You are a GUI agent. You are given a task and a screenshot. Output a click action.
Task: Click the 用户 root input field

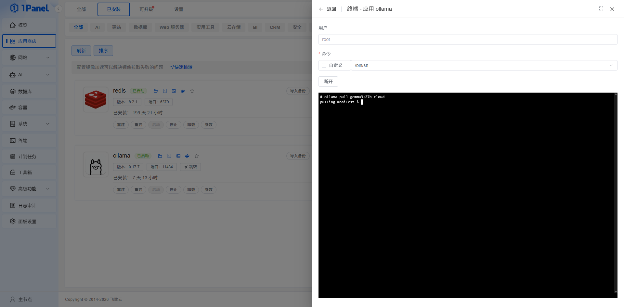coord(468,39)
